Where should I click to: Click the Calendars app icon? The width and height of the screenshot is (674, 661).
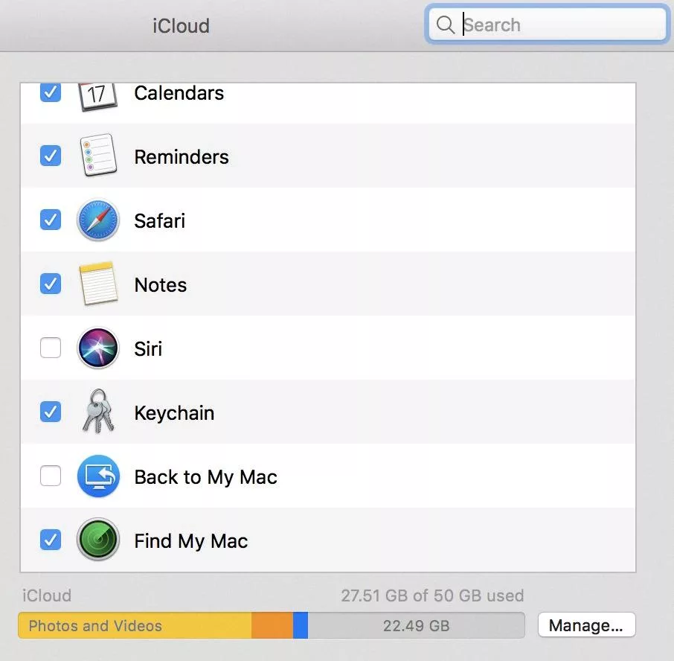click(99, 93)
